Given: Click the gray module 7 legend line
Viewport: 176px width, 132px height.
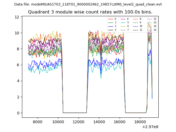Looking at the screenshot, I should click(x=123, y=30).
